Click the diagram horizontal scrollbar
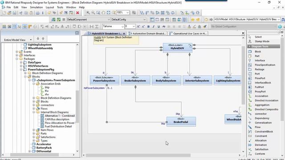The height and width of the screenshot is (160, 285). [x=138, y=155]
